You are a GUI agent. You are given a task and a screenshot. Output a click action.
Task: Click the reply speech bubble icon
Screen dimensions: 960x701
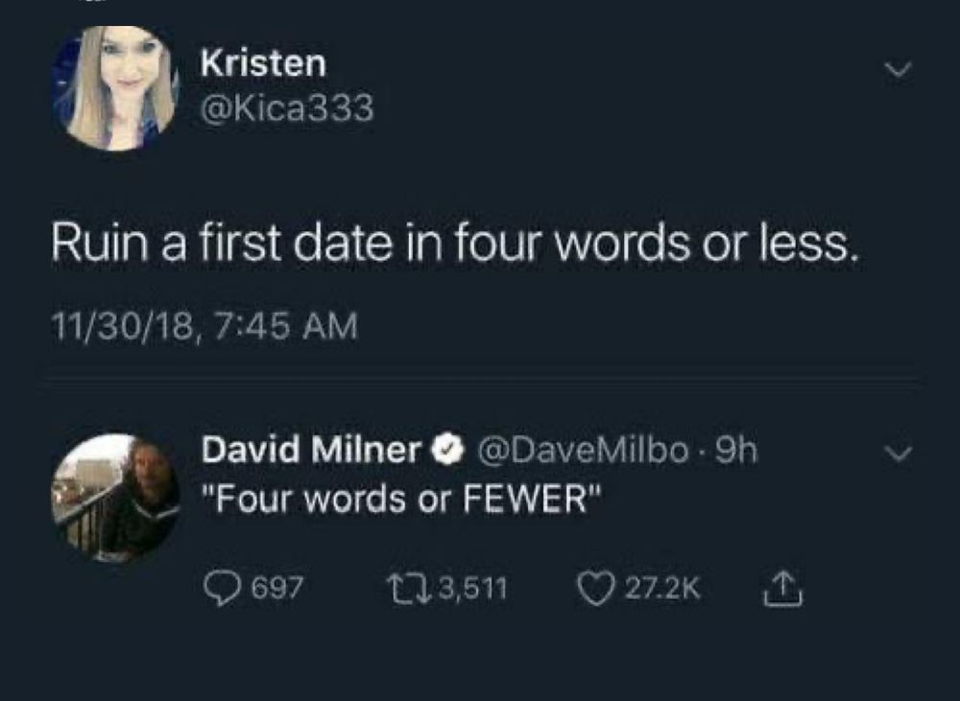(x=223, y=588)
